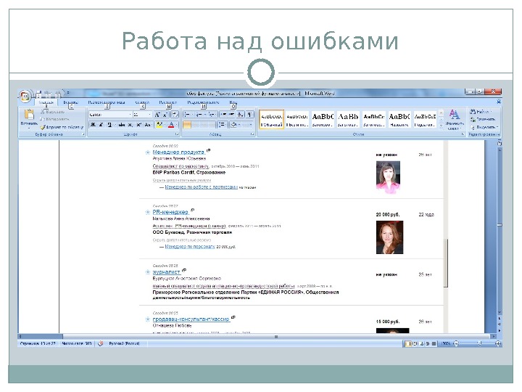
Task: Click the Grow Font button
Action: point(157,115)
